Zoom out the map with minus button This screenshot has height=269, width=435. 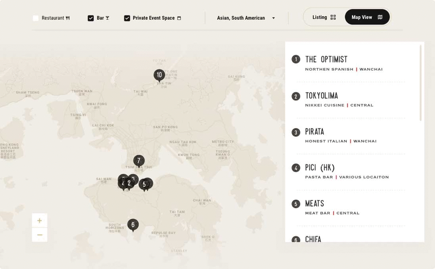pos(39,235)
